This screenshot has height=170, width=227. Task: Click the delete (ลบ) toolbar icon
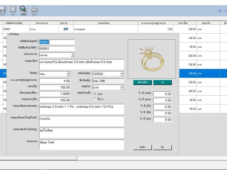[x=13, y=10]
